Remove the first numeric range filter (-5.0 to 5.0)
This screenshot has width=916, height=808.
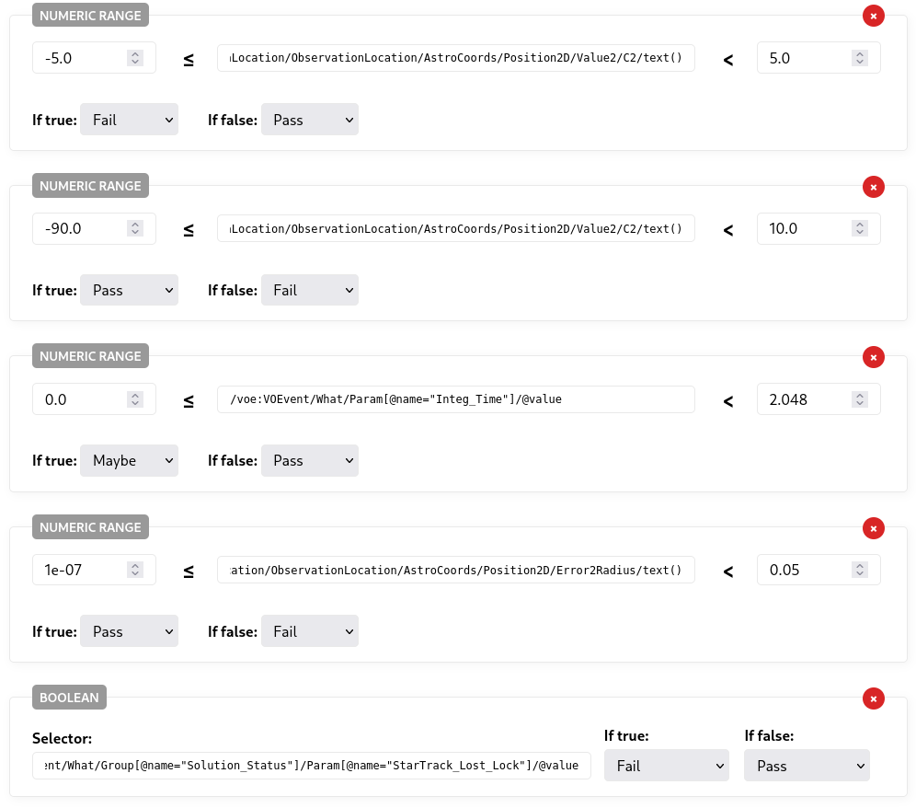(873, 16)
